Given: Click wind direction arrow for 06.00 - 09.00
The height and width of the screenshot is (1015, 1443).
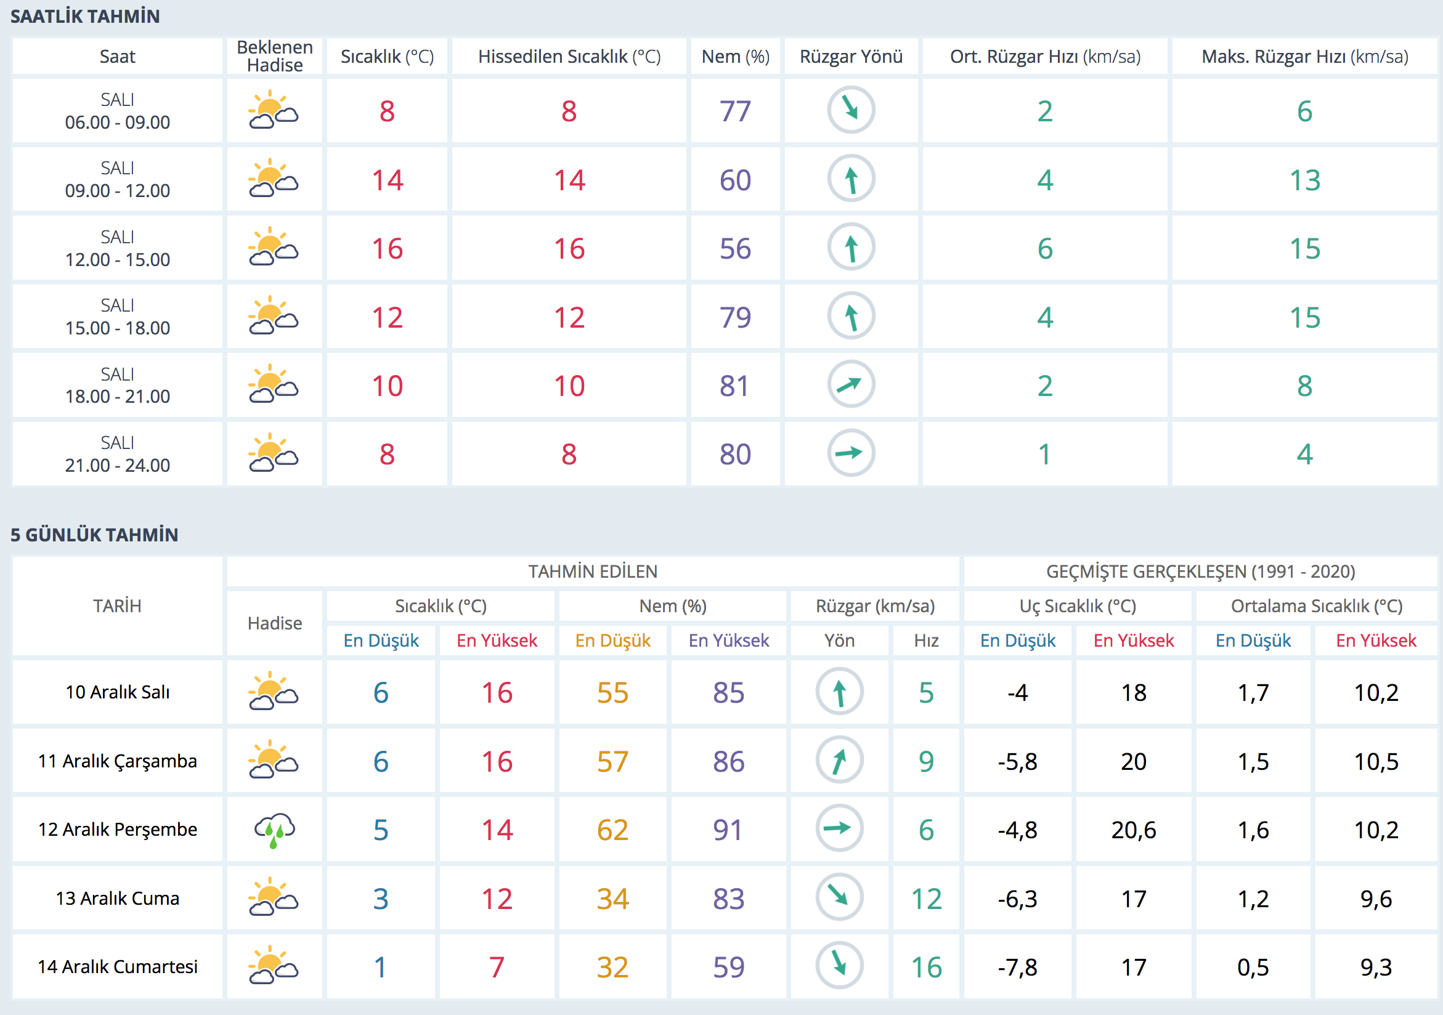Looking at the screenshot, I should point(850,110).
